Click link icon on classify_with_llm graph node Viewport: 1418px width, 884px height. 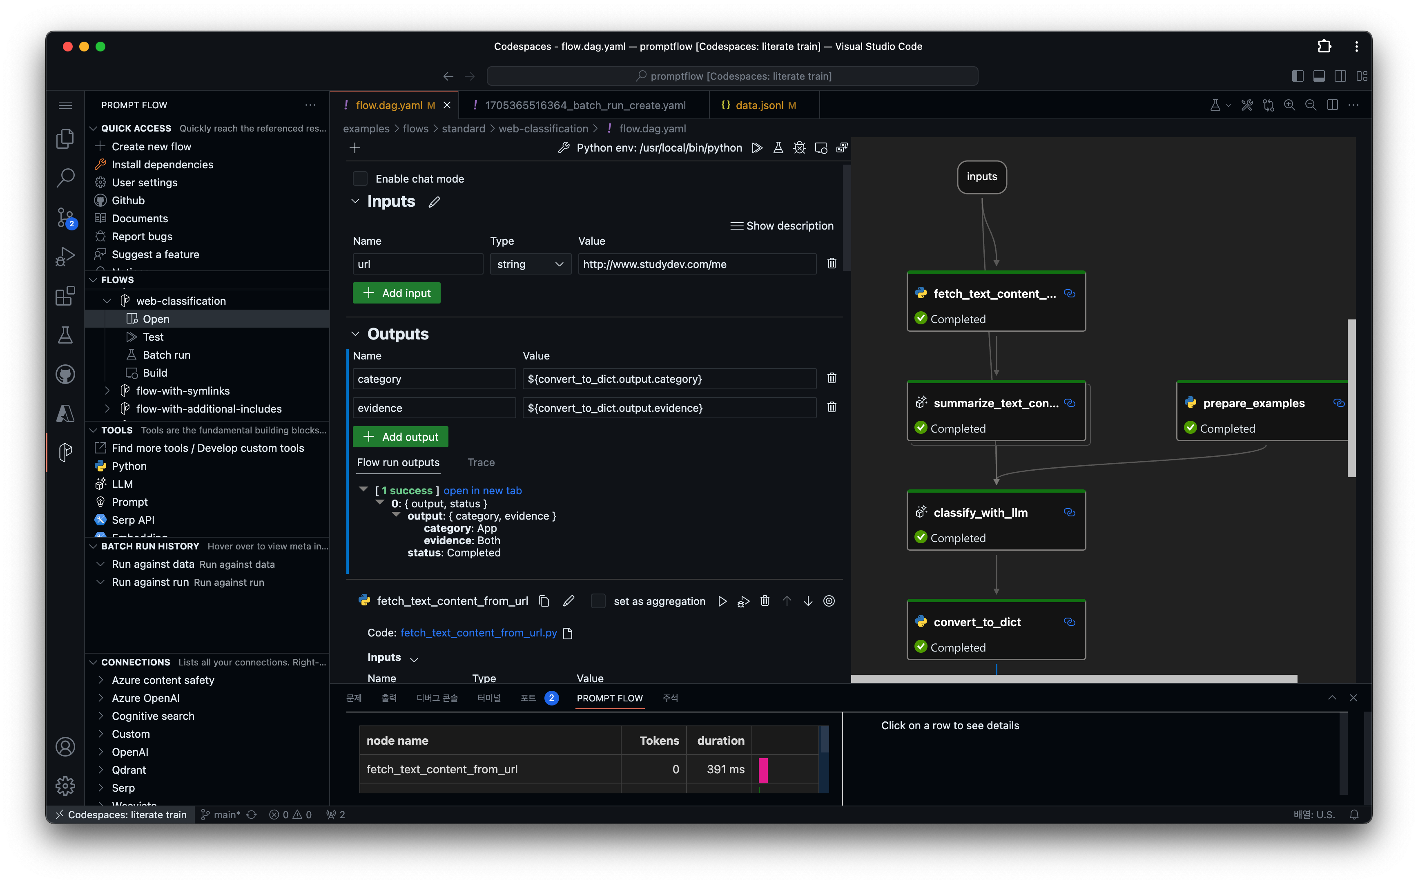(1069, 512)
